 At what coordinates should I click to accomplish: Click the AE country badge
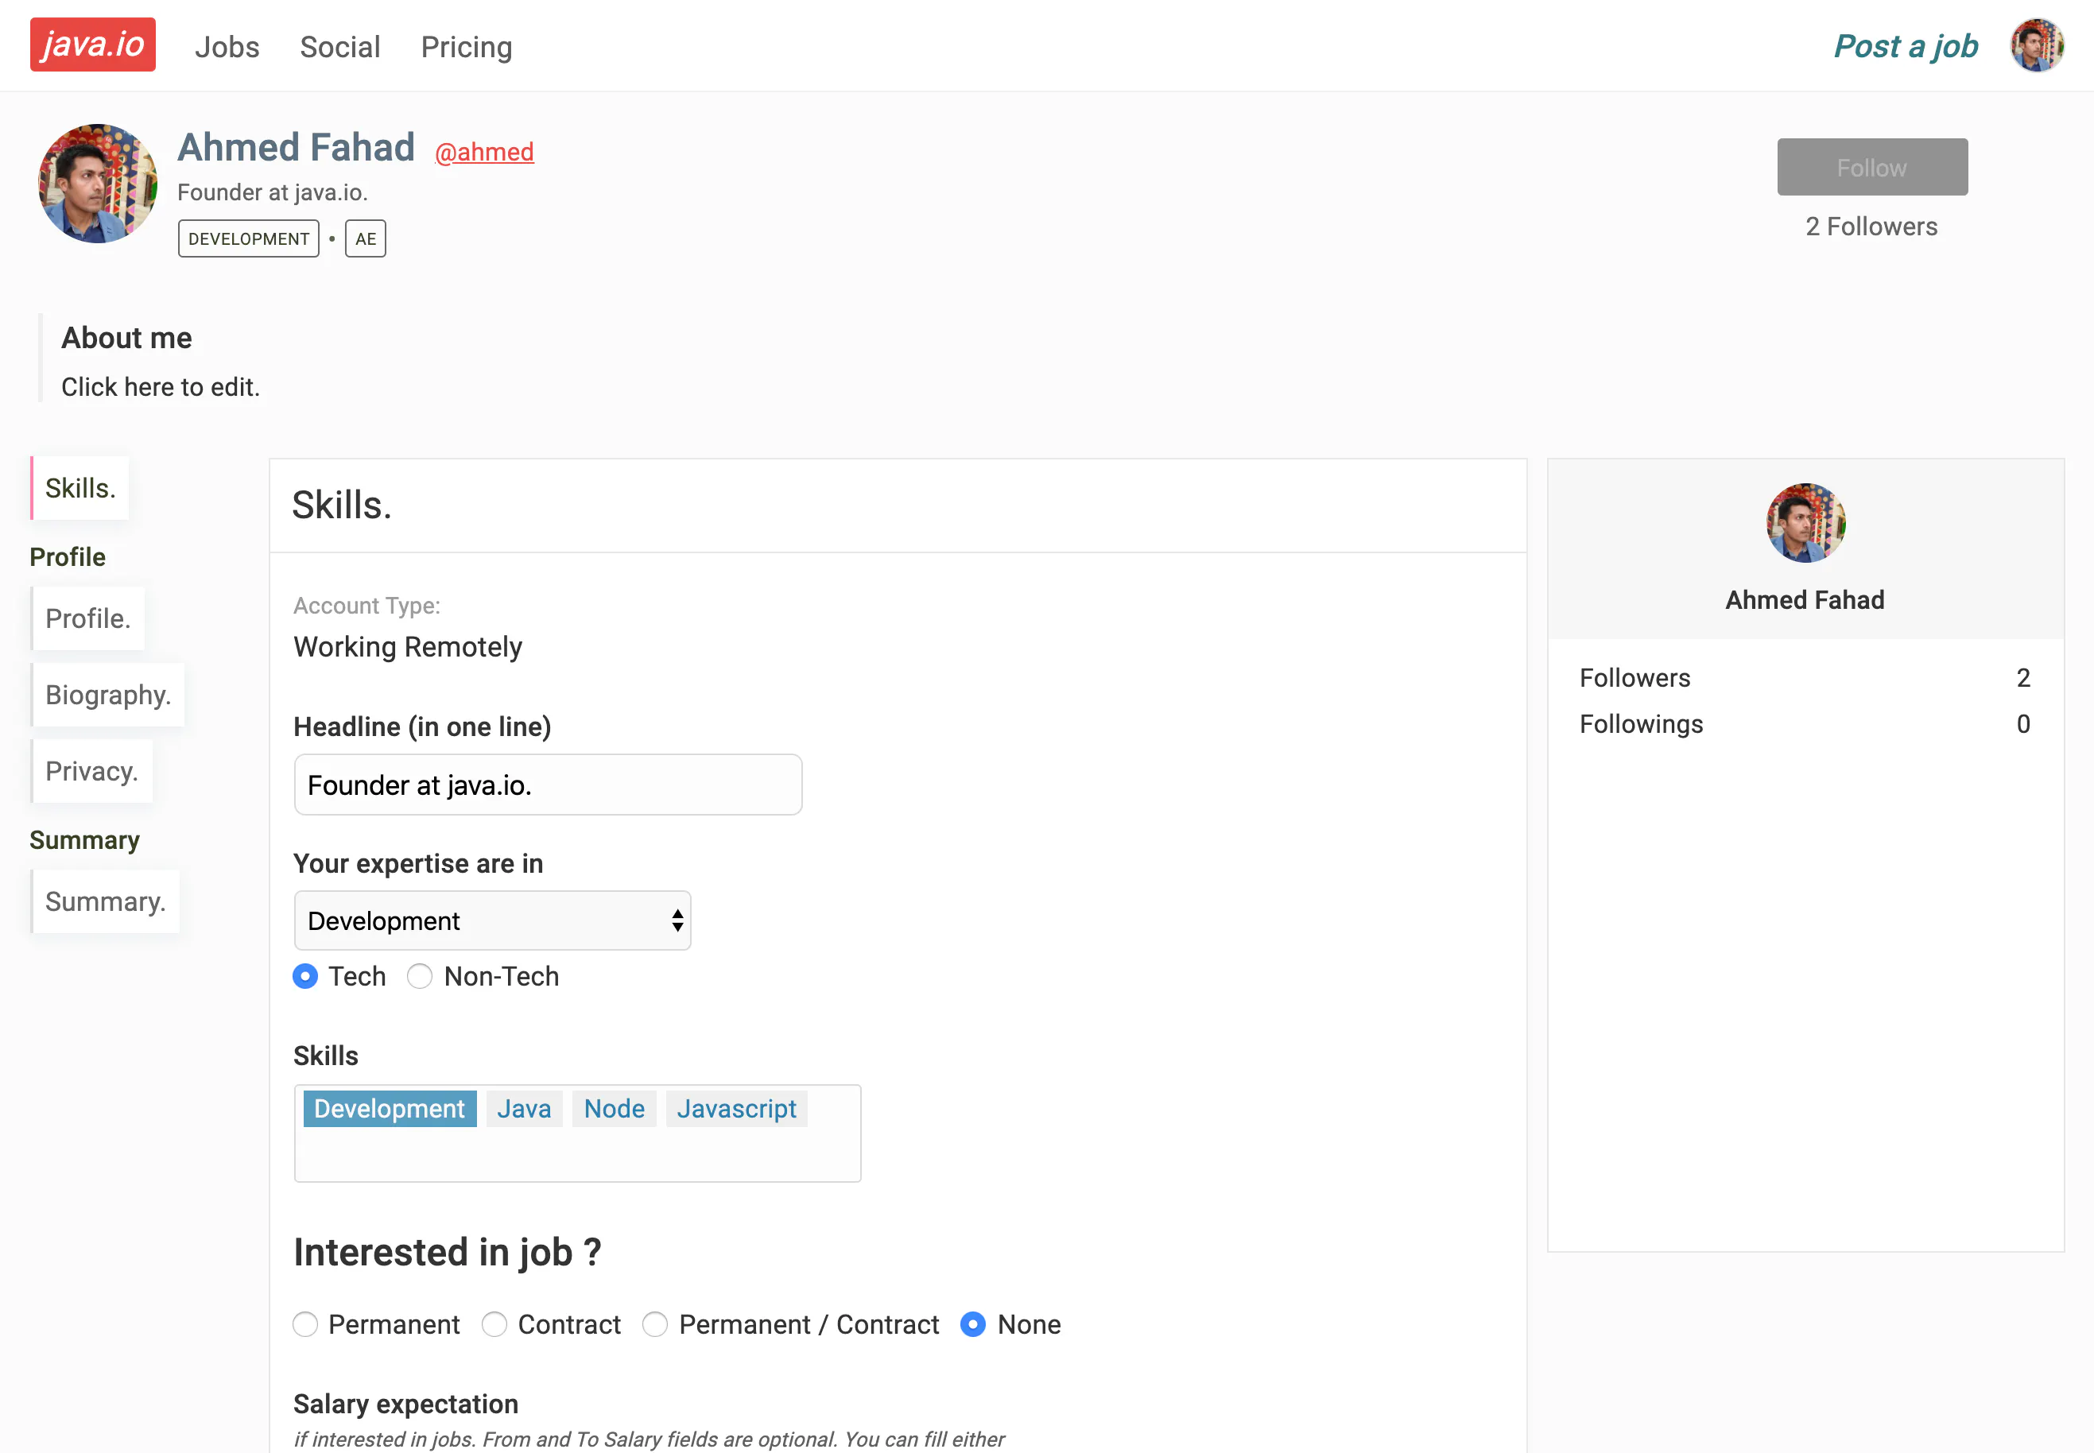point(365,238)
